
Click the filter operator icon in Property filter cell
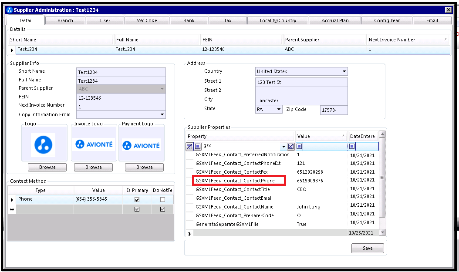click(x=198, y=146)
